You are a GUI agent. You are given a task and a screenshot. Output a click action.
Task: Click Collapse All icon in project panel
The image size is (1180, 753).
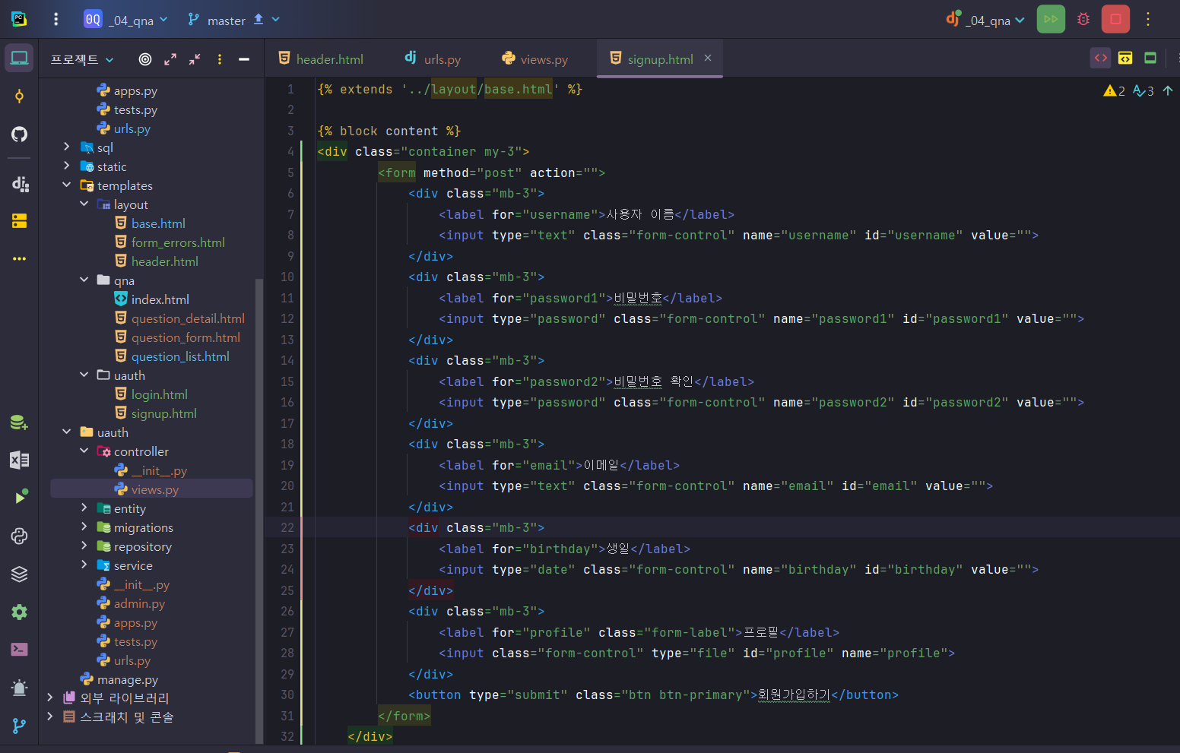pyautogui.click(x=195, y=59)
